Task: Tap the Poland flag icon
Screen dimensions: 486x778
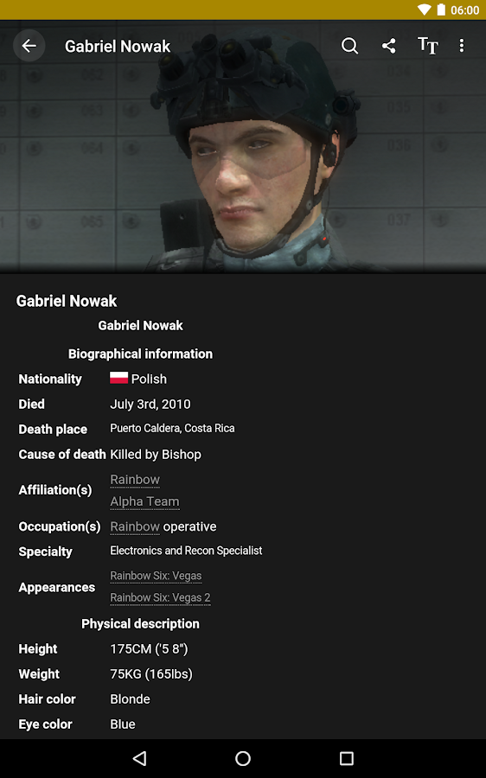Action: click(118, 378)
